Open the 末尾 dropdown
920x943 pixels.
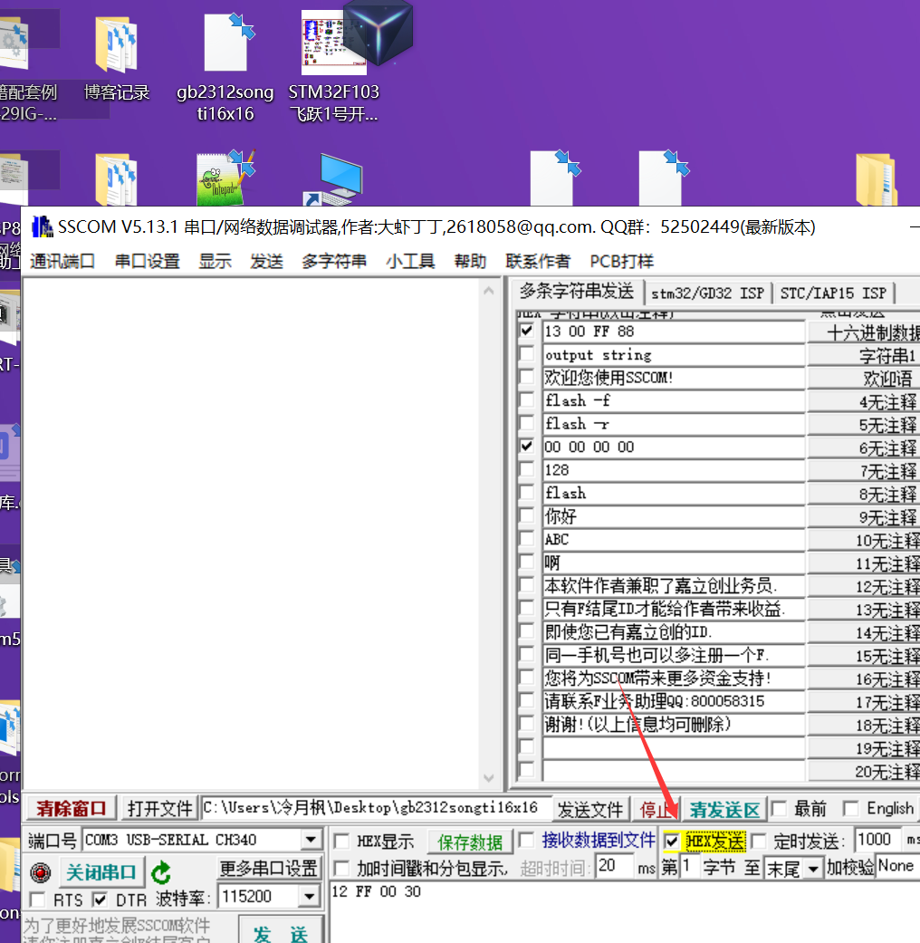813,869
